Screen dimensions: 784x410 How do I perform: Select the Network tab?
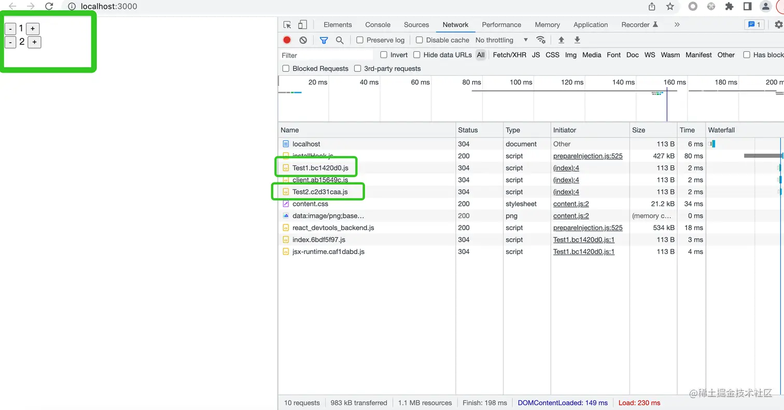pyautogui.click(x=455, y=24)
